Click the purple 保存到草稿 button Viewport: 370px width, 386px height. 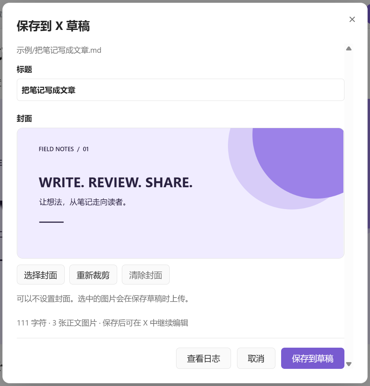tap(312, 358)
